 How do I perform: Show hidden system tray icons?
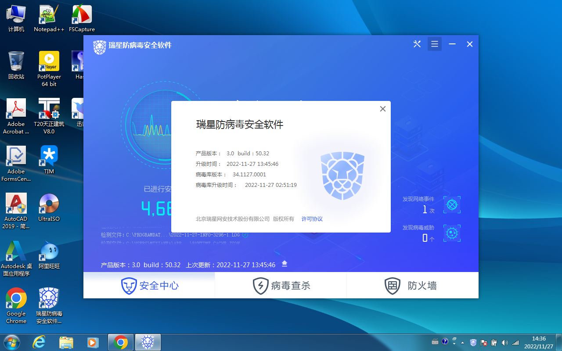(463, 342)
